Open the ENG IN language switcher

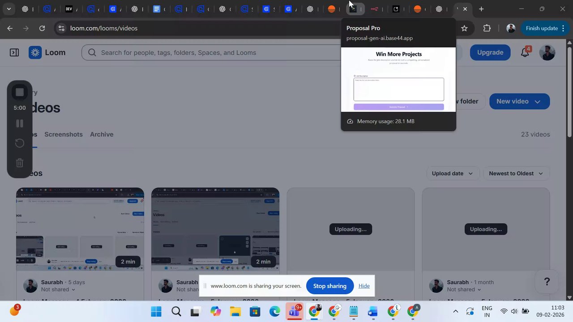(x=487, y=312)
